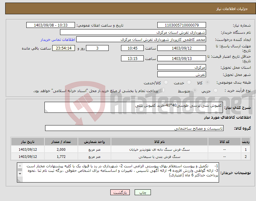Select the جزیی purchase type radio
Image resolution: width=256 pixels, height=201 pixels.
tap(215, 90)
